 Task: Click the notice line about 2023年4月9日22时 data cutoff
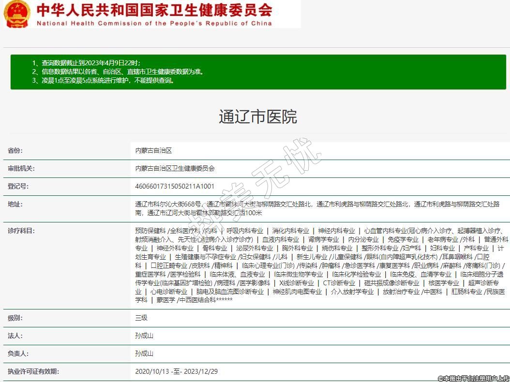pyautogui.click(x=86, y=63)
